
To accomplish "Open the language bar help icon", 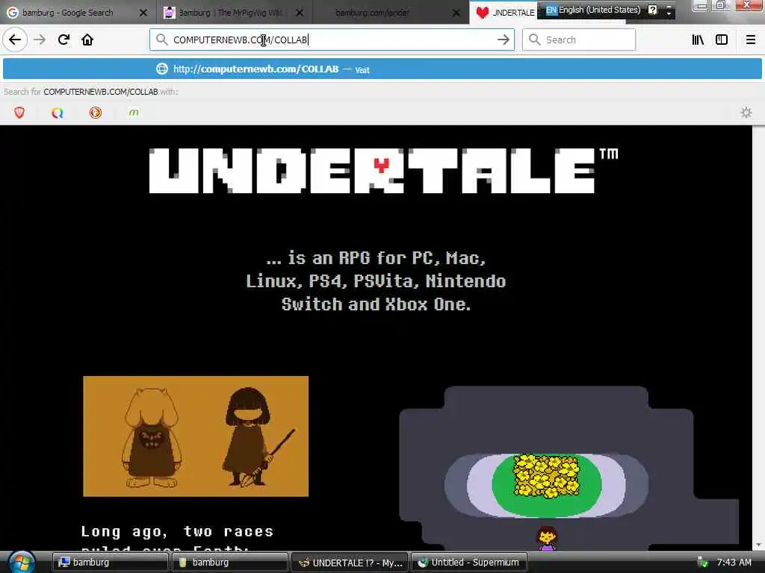I will [652, 10].
